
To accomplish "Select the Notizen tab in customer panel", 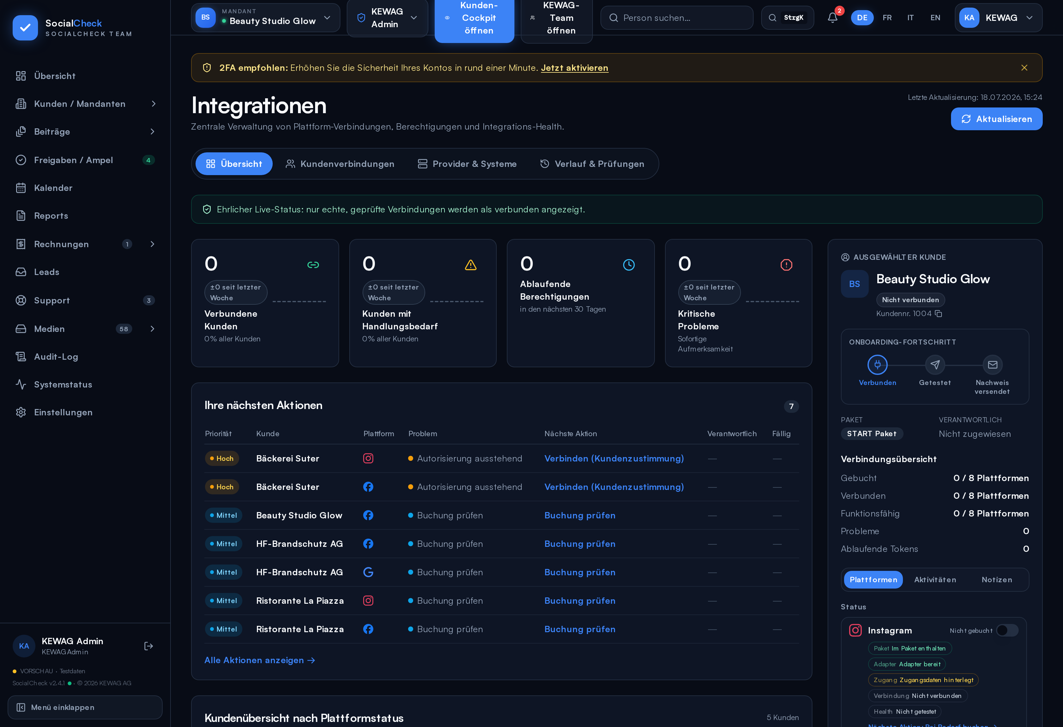I will click(x=997, y=580).
